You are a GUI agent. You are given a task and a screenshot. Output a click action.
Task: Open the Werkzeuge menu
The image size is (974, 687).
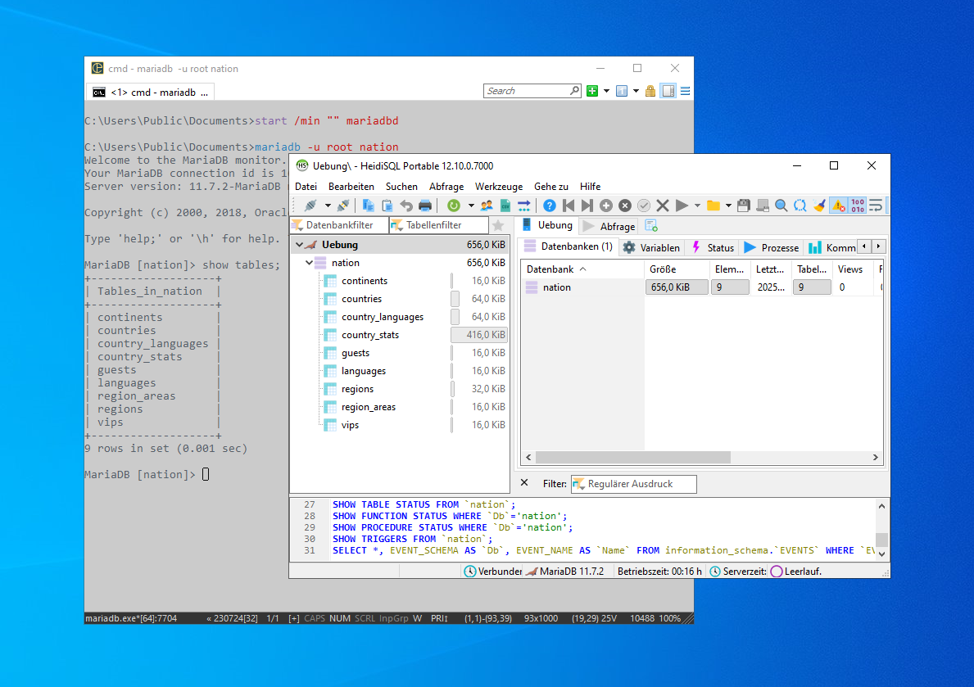point(499,187)
